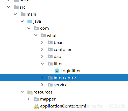Select the resources folder label

(43, 92)
